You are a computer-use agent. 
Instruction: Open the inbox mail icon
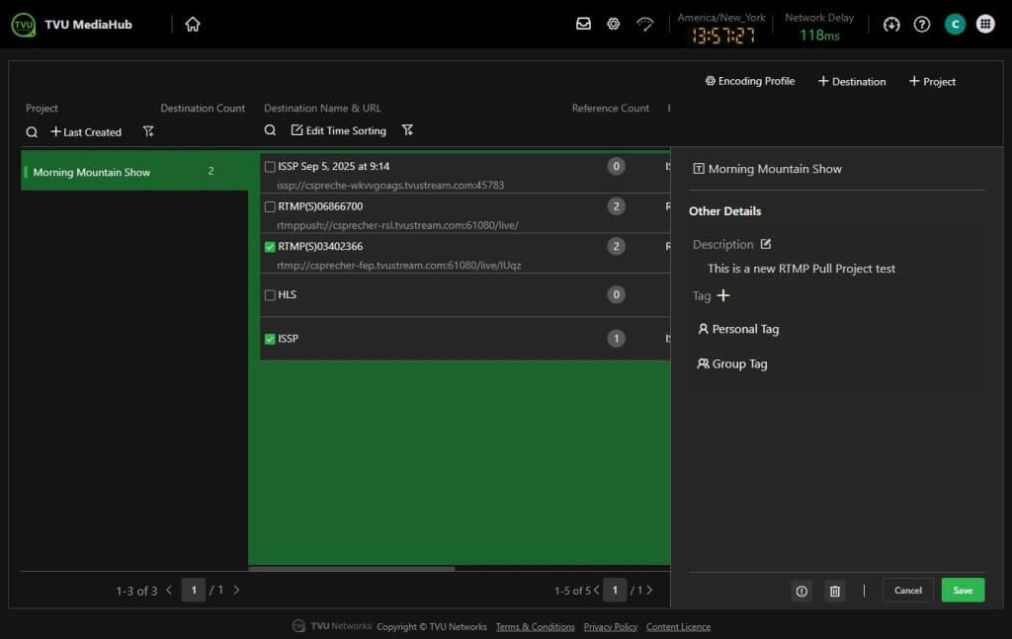tap(583, 24)
